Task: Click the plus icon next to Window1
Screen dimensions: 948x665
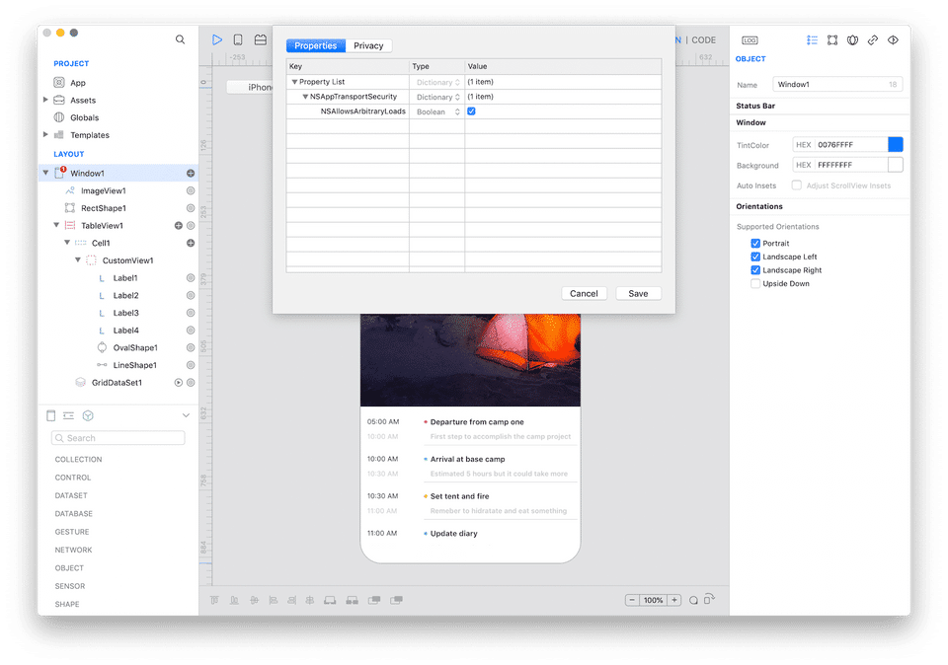Action: click(x=191, y=174)
